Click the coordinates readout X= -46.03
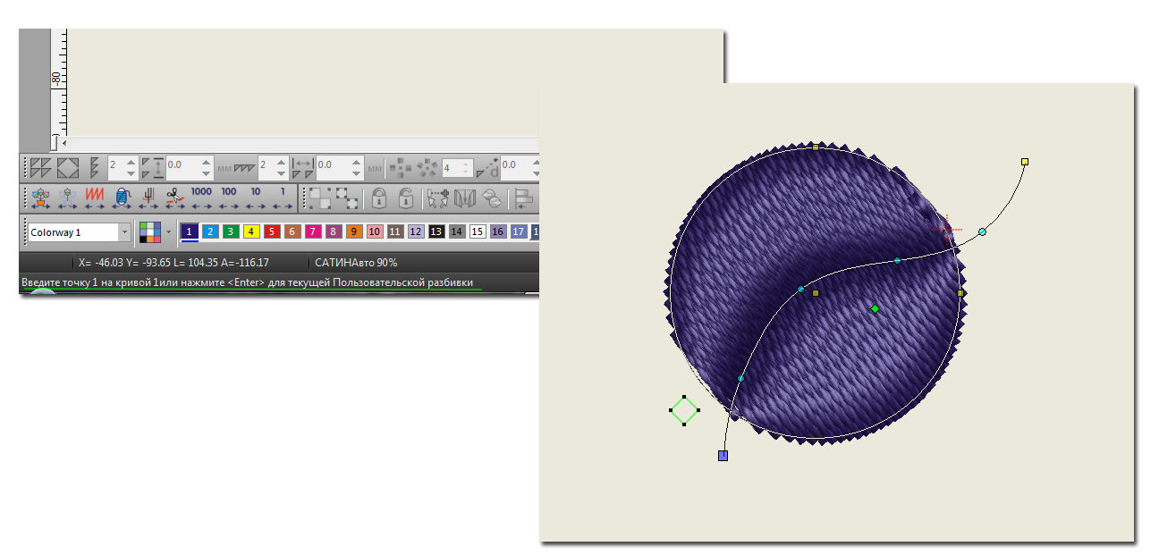 (107, 263)
